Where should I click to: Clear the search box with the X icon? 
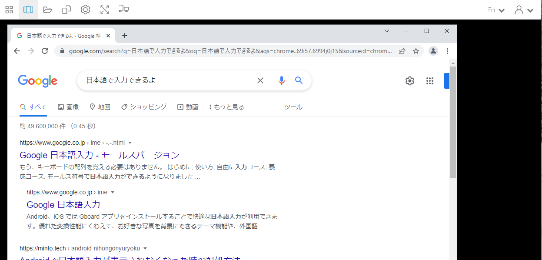(x=260, y=80)
